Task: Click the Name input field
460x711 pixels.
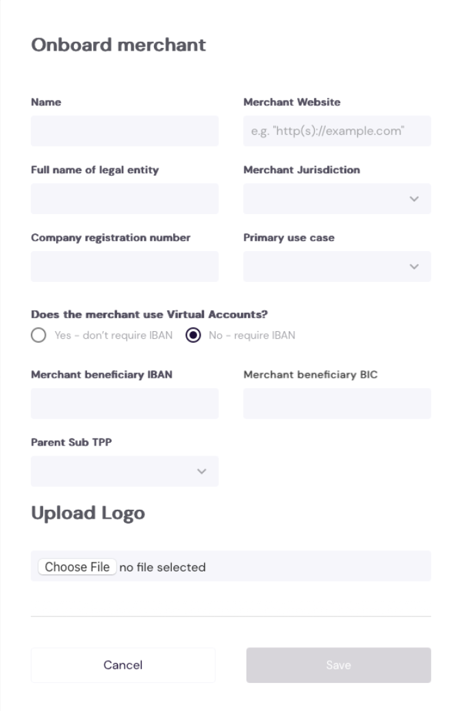Action: [x=125, y=131]
